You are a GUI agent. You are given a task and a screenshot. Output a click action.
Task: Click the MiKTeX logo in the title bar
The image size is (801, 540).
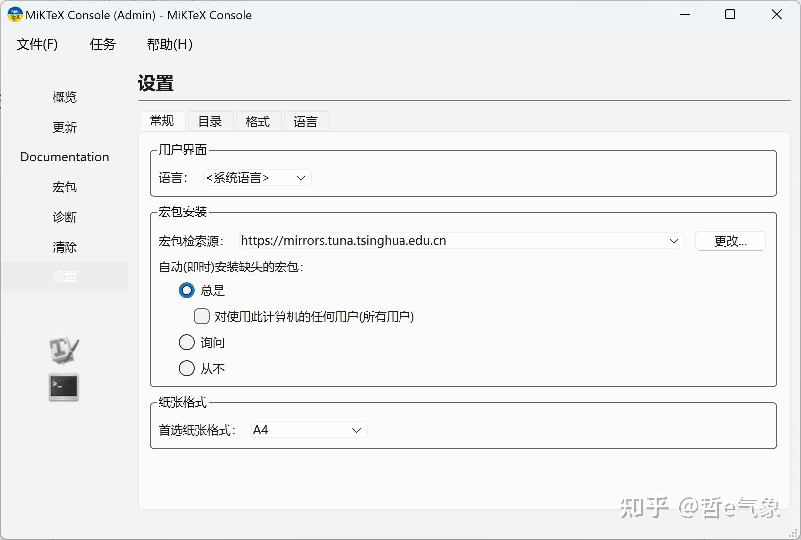pyautogui.click(x=14, y=14)
